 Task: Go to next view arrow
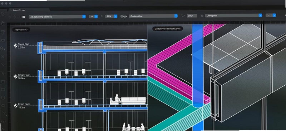[x=14, y=17]
